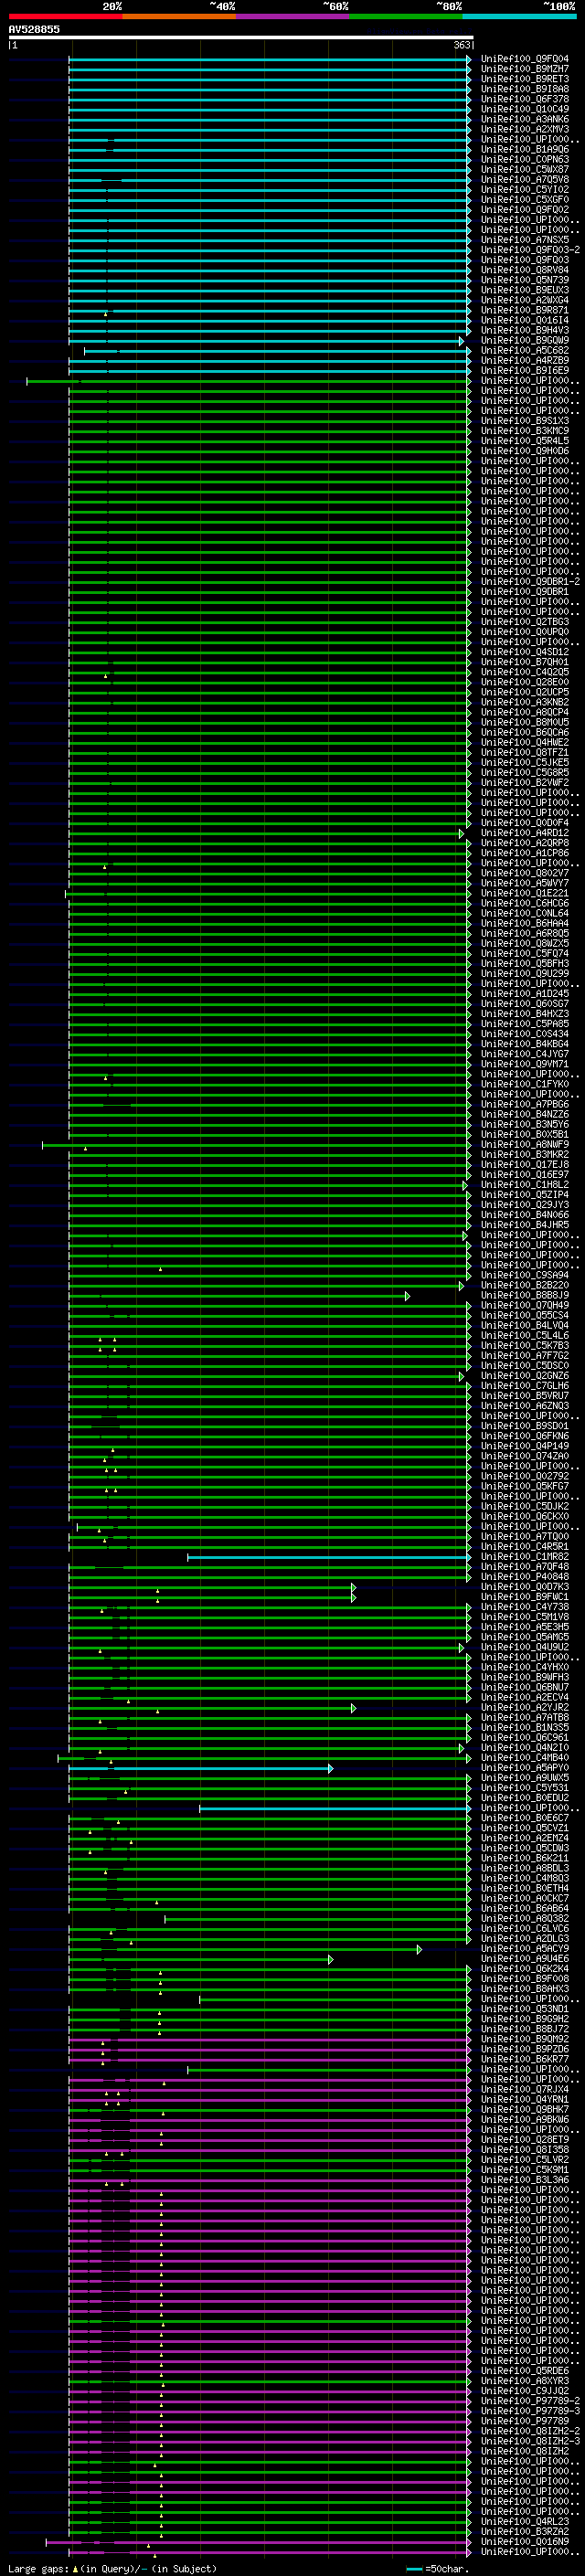Open hit UniRef100_B9RET3
This screenshot has height=2576, width=585.
point(524,79)
